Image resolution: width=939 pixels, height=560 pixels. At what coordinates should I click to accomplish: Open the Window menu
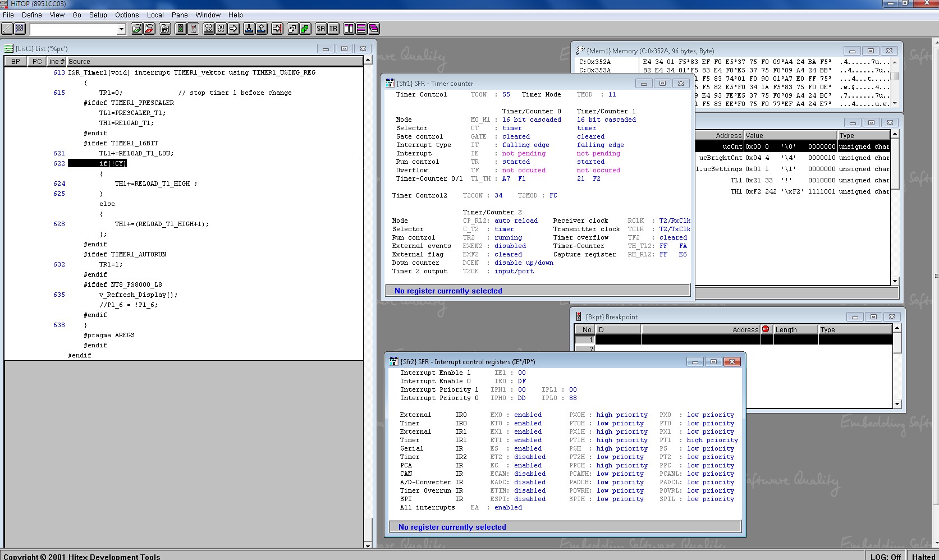coord(208,15)
